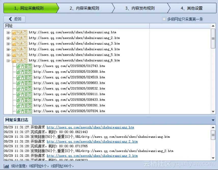Click 内容页 icon for 024519.htm
Screen dimensions: 218x170
click(x=24, y=77)
